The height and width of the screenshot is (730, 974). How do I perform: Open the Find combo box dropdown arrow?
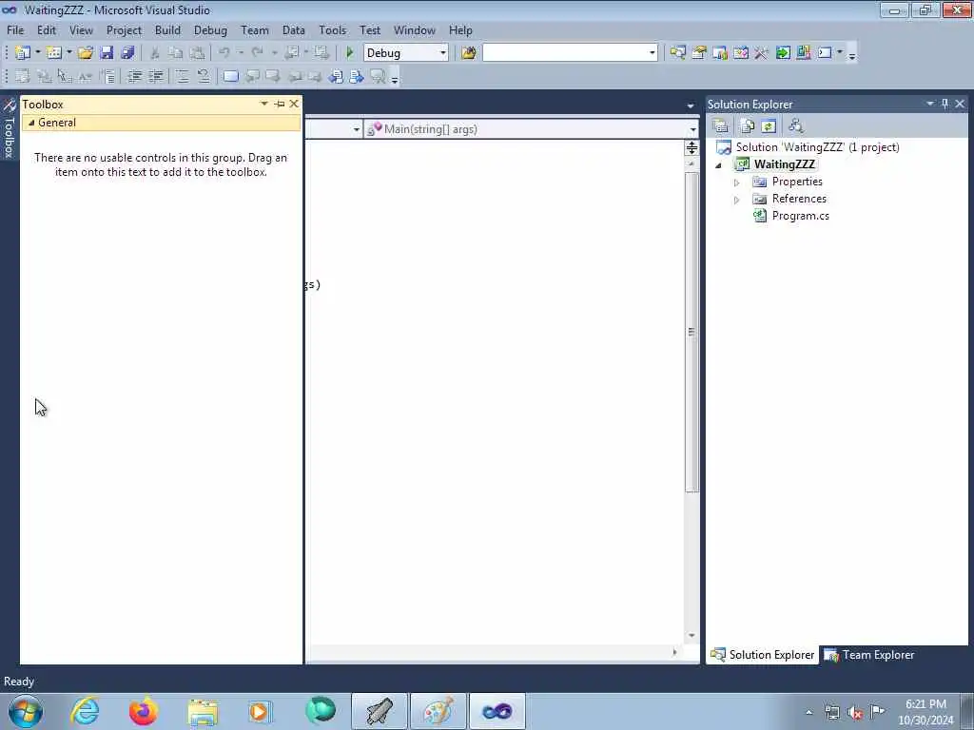tap(653, 53)
